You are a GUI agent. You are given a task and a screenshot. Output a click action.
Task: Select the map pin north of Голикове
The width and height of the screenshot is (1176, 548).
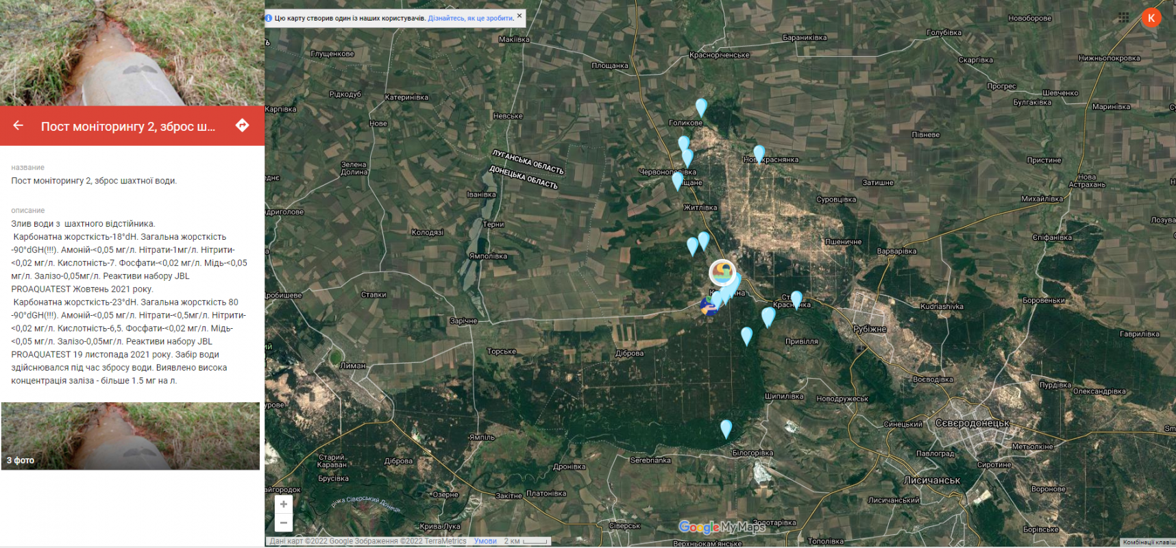pos(701,108)
